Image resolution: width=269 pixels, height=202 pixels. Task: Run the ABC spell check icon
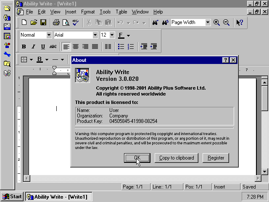(76, 22)
